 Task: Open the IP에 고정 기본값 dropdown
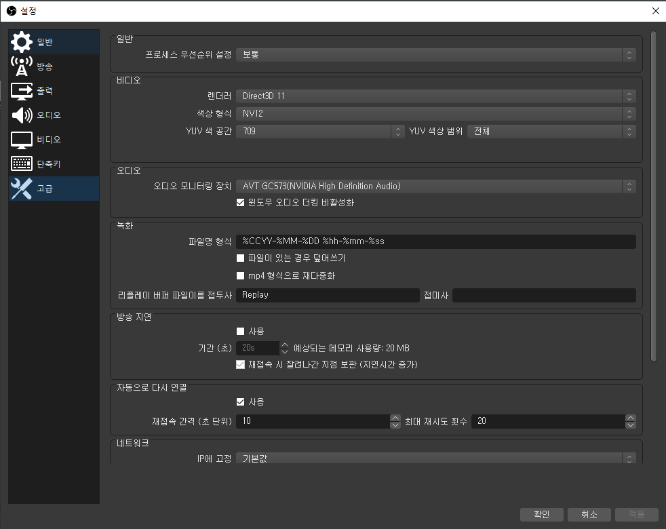pos(436,458)
